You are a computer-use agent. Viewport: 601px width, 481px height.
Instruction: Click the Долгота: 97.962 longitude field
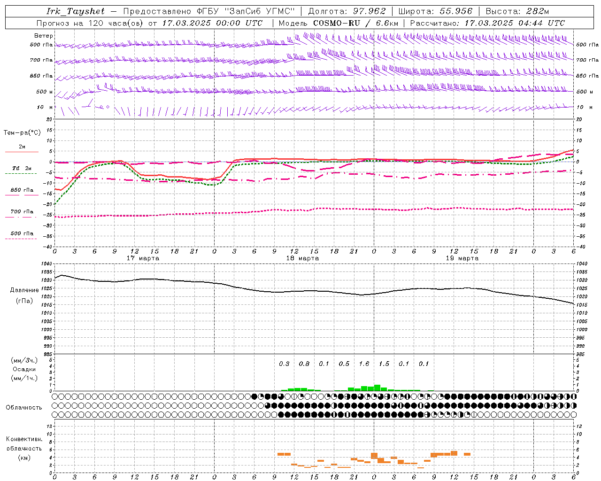(x=347, y=11)
